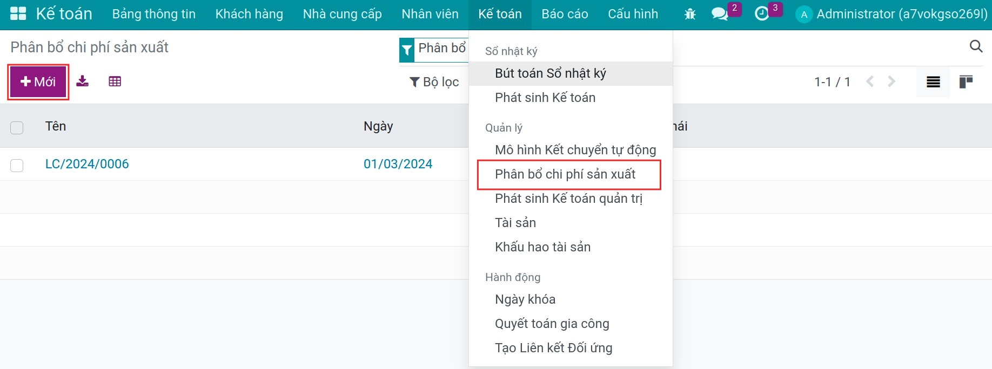Click the date 01/03/2024 cell
Viewport: 992px width, 369px height.
coord(398,164)
